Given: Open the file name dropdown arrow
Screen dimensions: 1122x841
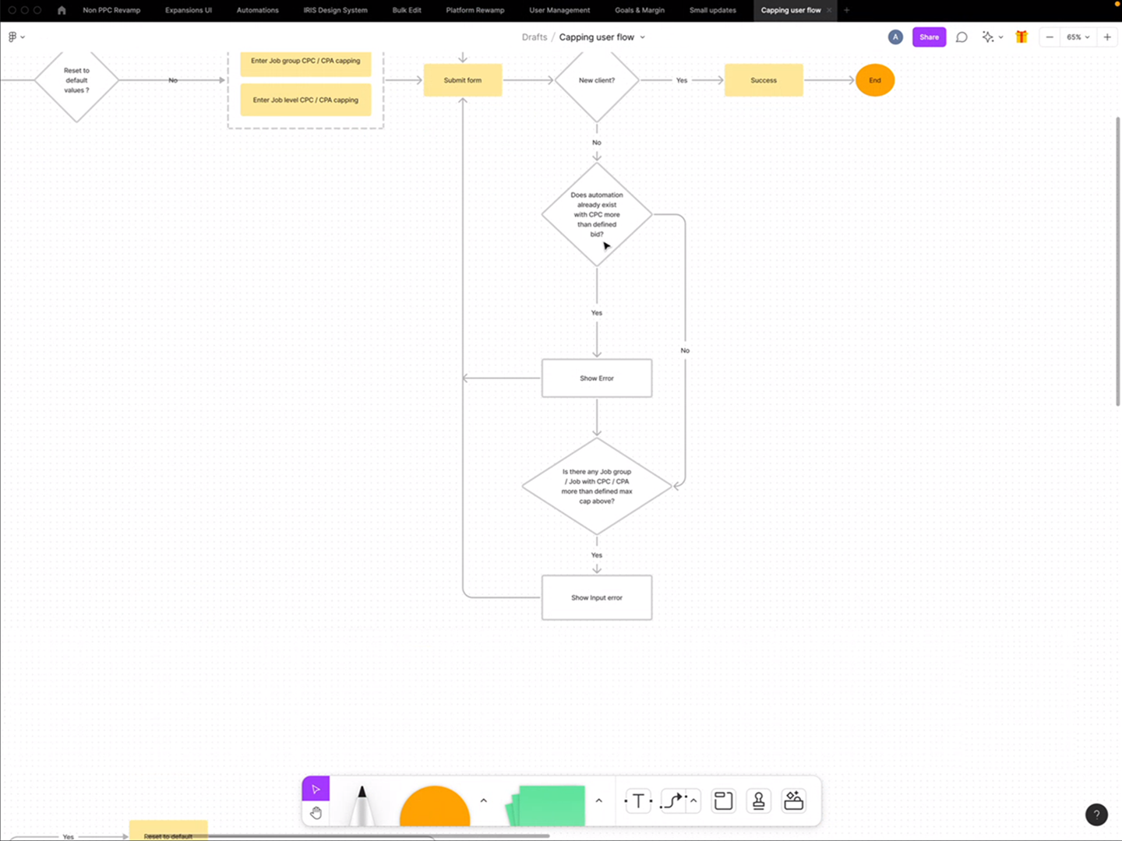Looking at the screenshot, I should coord(643,37).
